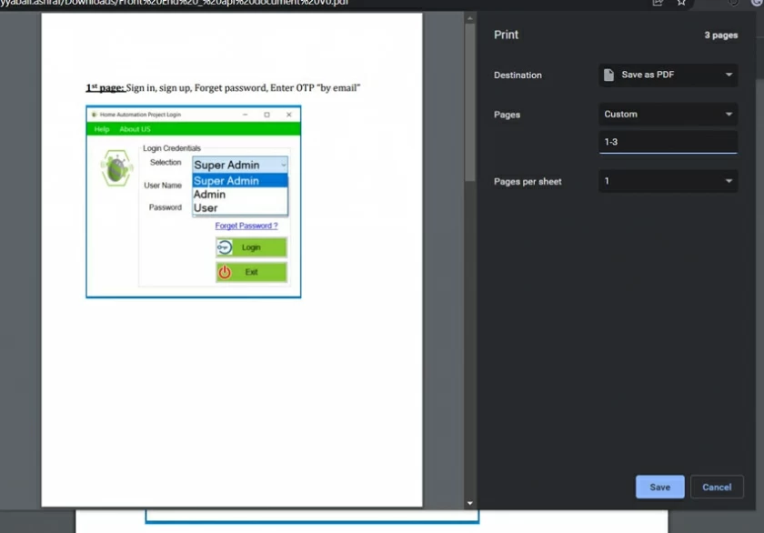
Task: Open the Pages dropdown showing Custom
Action: 668,114
